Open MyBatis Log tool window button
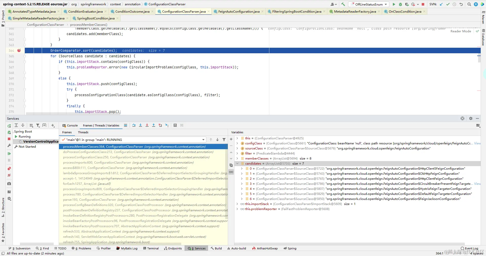The image size is (486, 256). point(127,248)
